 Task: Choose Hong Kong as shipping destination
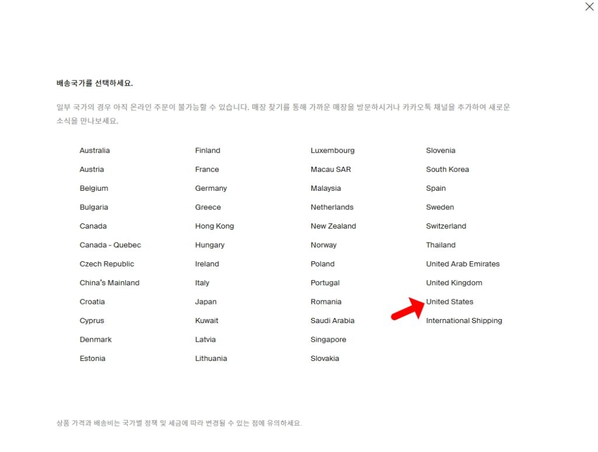[213, 226]
